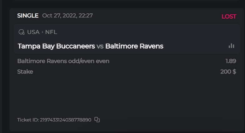Click the Tampa Bay Buccaneers team name
Image resolution: width=245 pixels, height=133 pixels.
pos(56,46)
